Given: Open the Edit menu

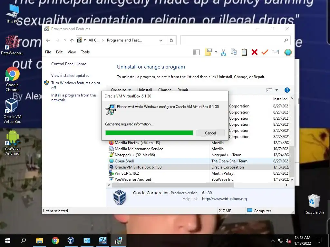Looking at the screenshot, I should tap(59, 52).
